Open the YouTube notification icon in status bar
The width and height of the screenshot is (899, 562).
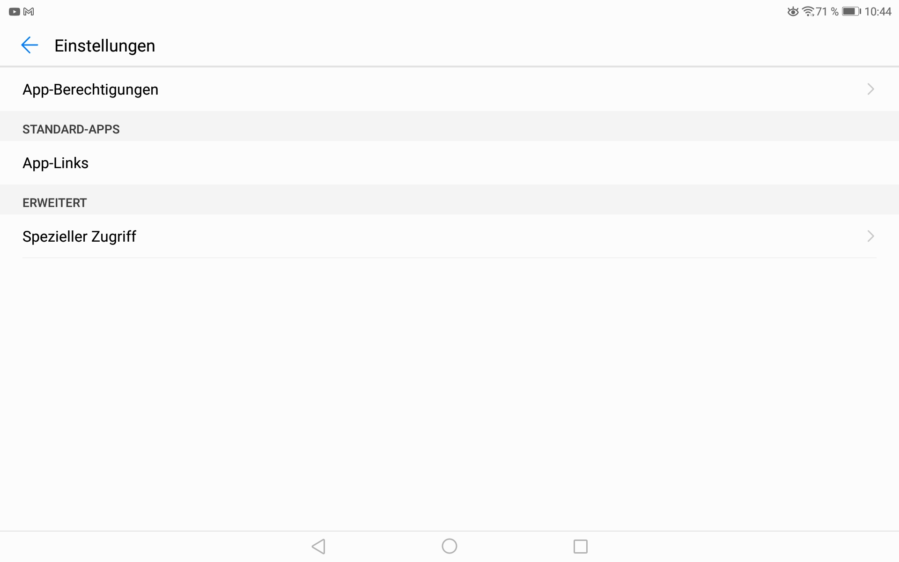15,12
